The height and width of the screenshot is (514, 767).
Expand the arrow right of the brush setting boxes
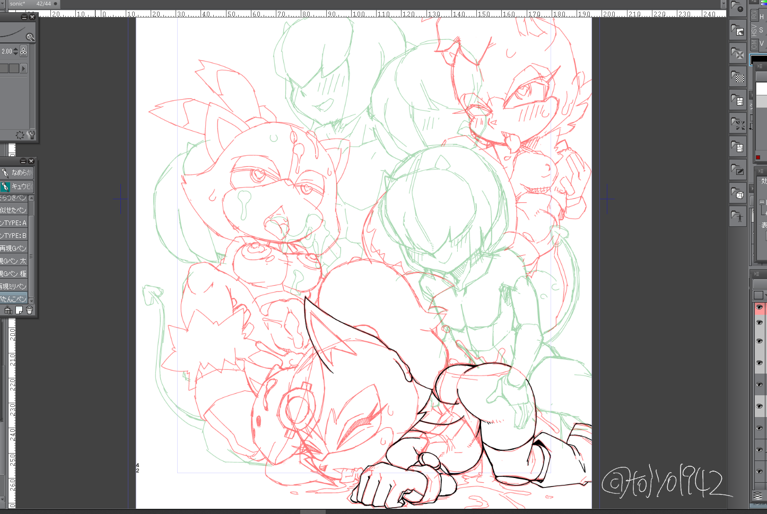pyautogui.click(x=23, y=68)
